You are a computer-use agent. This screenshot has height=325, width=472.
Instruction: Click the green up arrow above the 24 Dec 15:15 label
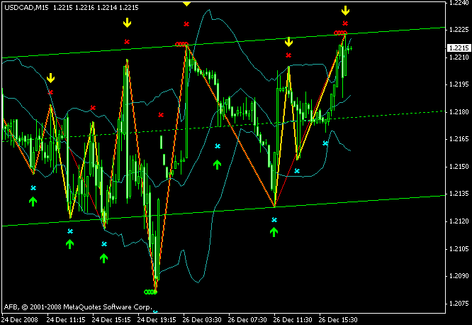pyautogui.click(x=103, y=258)
